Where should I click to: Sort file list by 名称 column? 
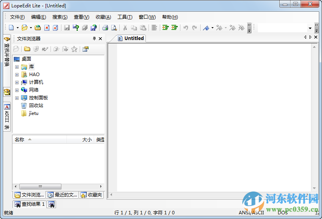[39, 140]
